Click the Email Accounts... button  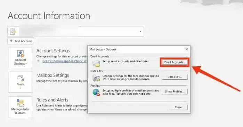point(175,62)
